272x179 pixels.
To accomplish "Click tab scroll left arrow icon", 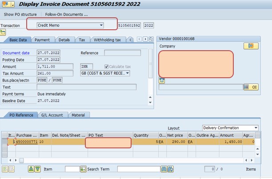I will (139, 39).
